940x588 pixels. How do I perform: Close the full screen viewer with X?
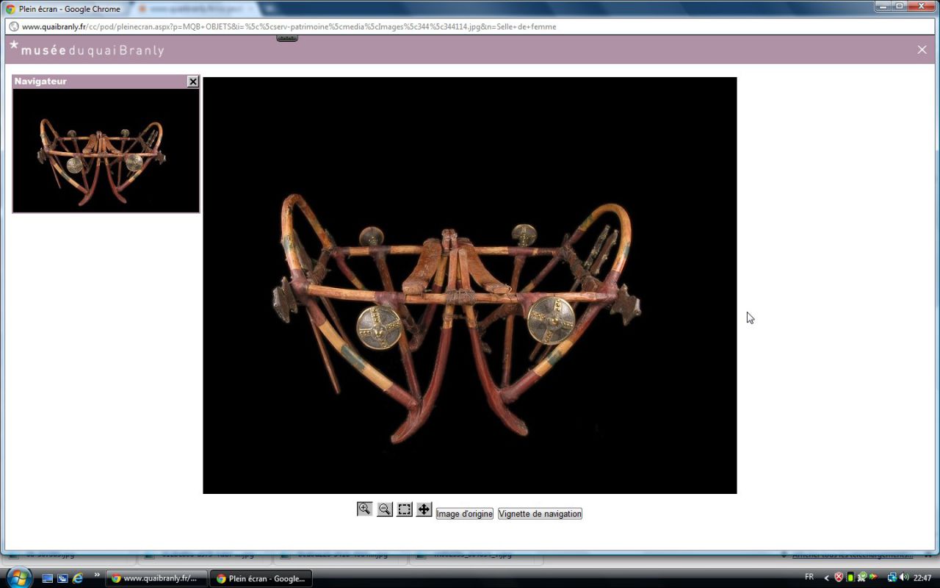[922, 50]
